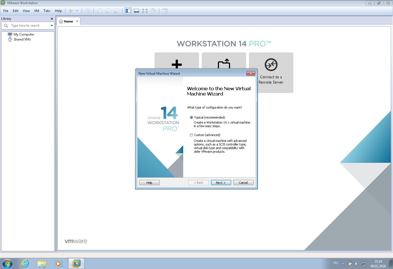The image size is (393, 269).
Task: Click the Connect to a Remote Server tile
Action: [271, 72]
